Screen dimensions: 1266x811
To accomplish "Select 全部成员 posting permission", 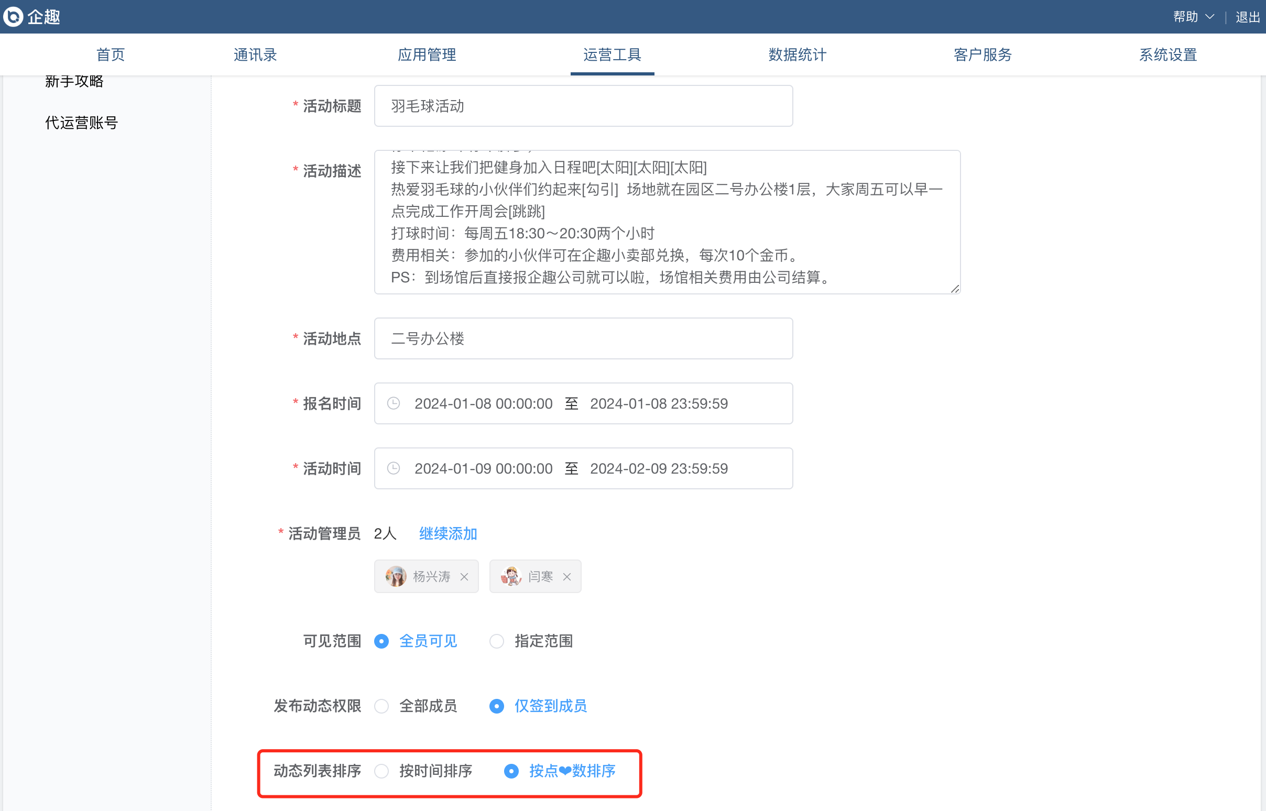I will click(382, 706).
